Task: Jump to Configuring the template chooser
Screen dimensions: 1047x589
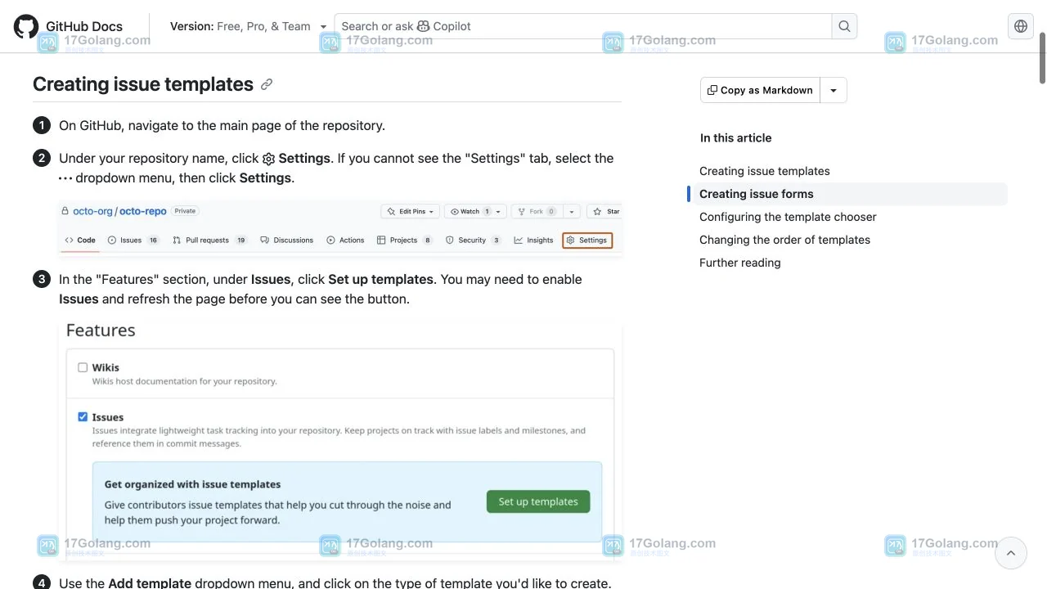Action: click(788, 217)
